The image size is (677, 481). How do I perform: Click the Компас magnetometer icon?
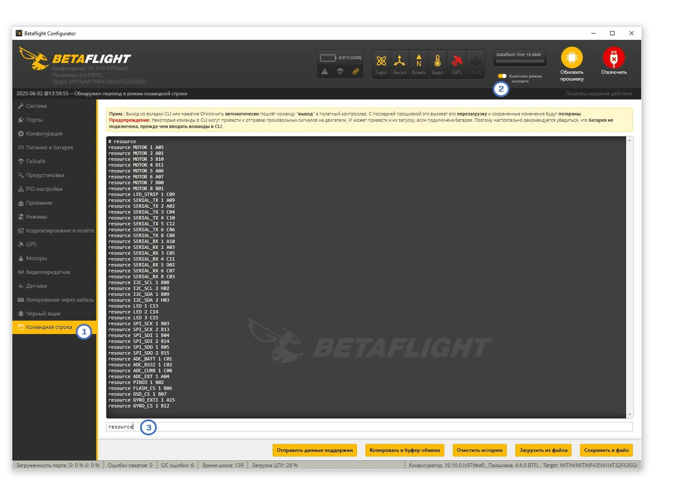click(x=419, y=61)
